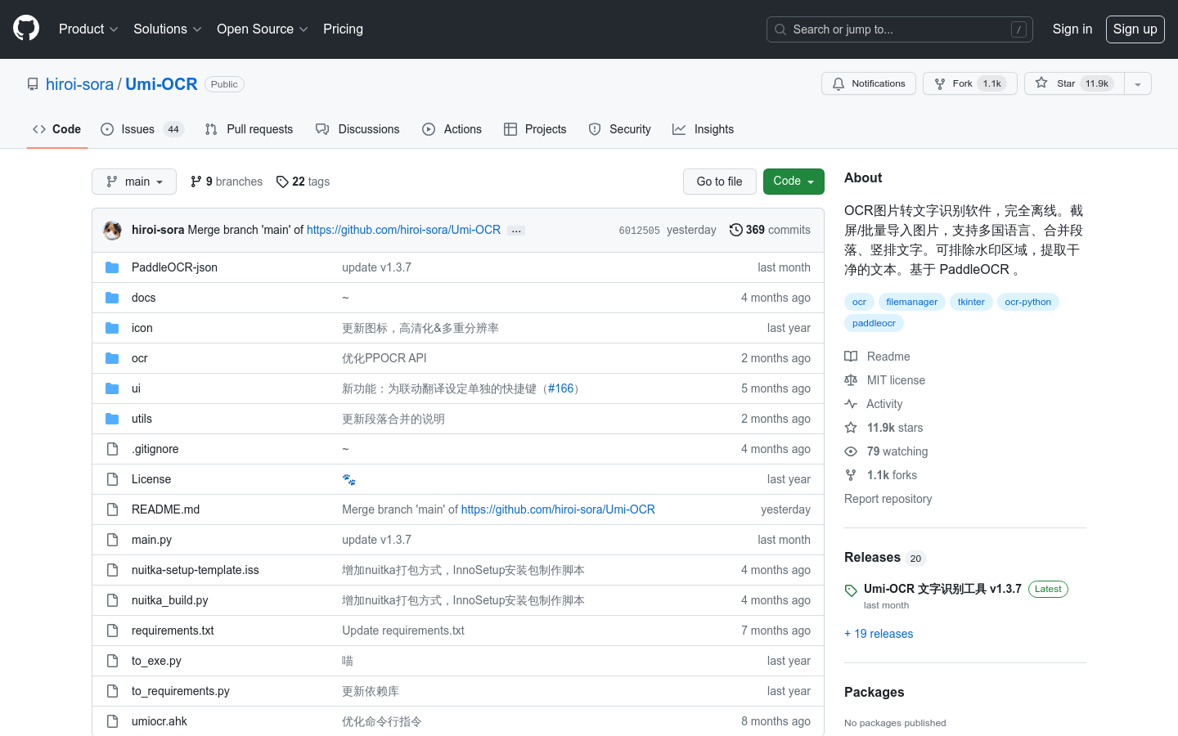This screenshot has height=736, width=1178.
Task: View the 369 commits history
Action: (x=770, y=230)
